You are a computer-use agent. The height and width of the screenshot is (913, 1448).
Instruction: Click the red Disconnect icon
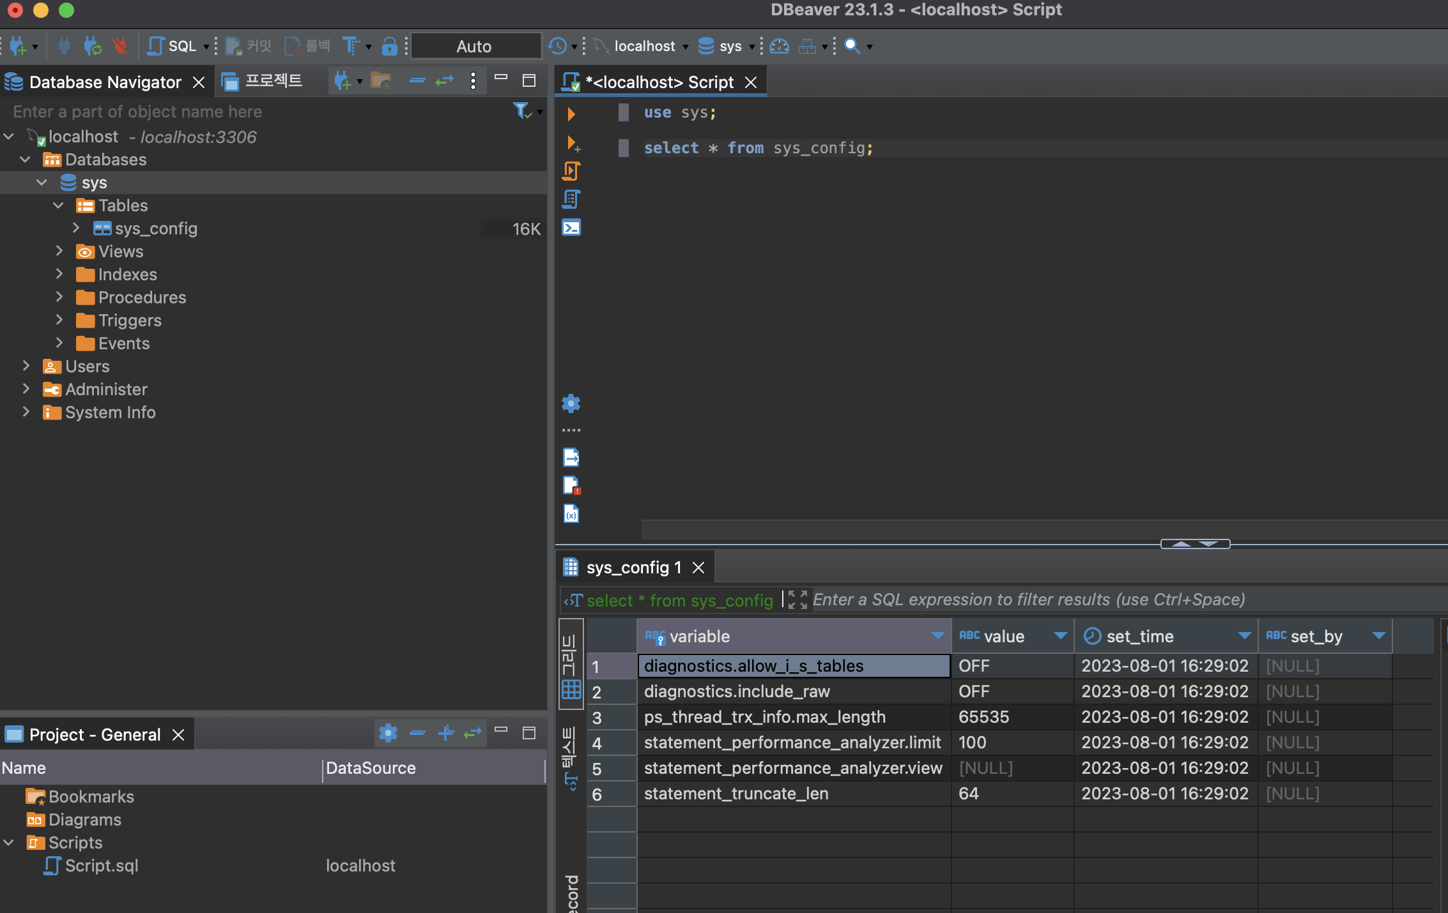tap(120, 46)
